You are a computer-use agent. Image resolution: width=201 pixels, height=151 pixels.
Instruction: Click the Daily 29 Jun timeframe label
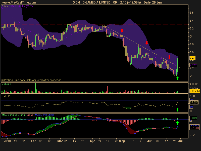pos(153,3)
